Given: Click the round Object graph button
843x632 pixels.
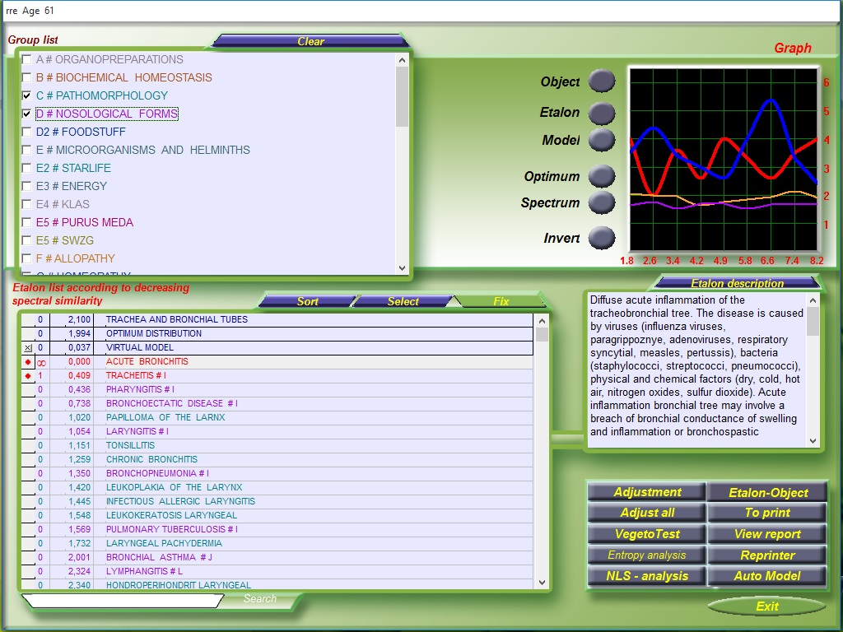Looking at the screenshot, I should [602, 81].
